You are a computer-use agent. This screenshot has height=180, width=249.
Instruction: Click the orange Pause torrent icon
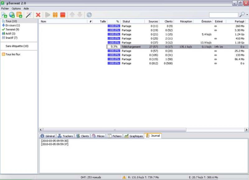[x=55, y=15]
